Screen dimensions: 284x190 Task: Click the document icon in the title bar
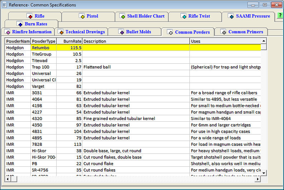click(x=4, y=5)
